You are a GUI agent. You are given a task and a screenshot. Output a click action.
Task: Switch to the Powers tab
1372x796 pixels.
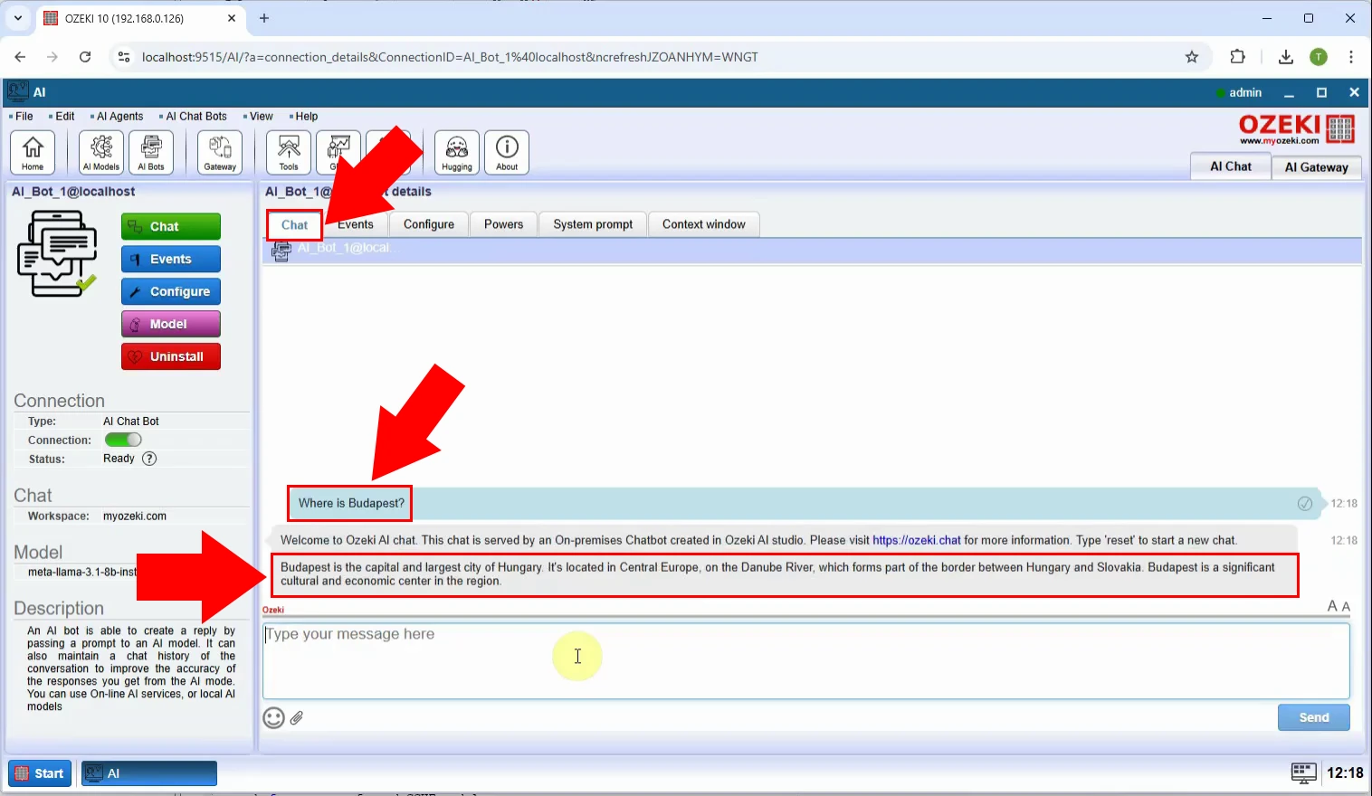[503, 224]
